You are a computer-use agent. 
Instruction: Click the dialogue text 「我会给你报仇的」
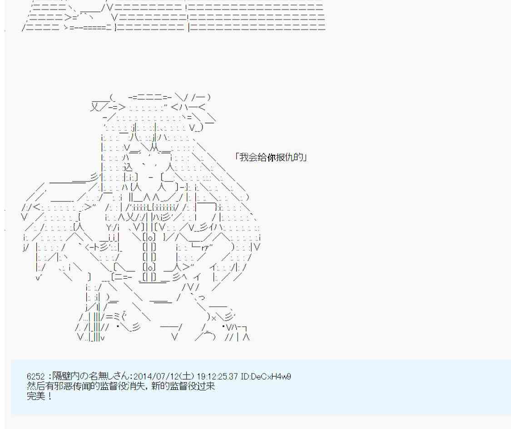[x=271, y=158]
